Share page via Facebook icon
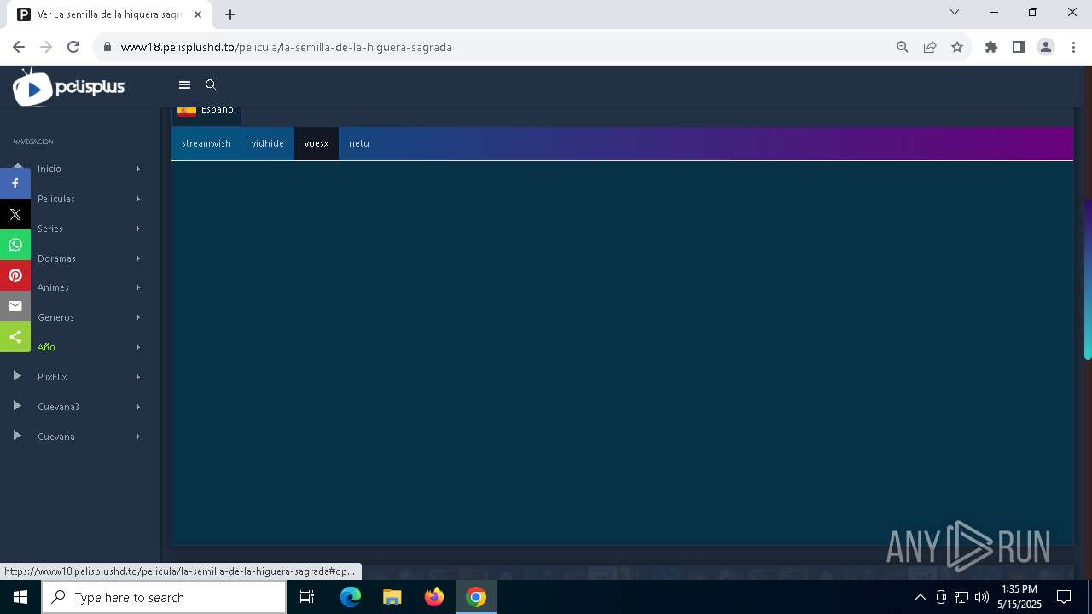This screenshot has width=1092, height=614. click(x=15, y=183)
